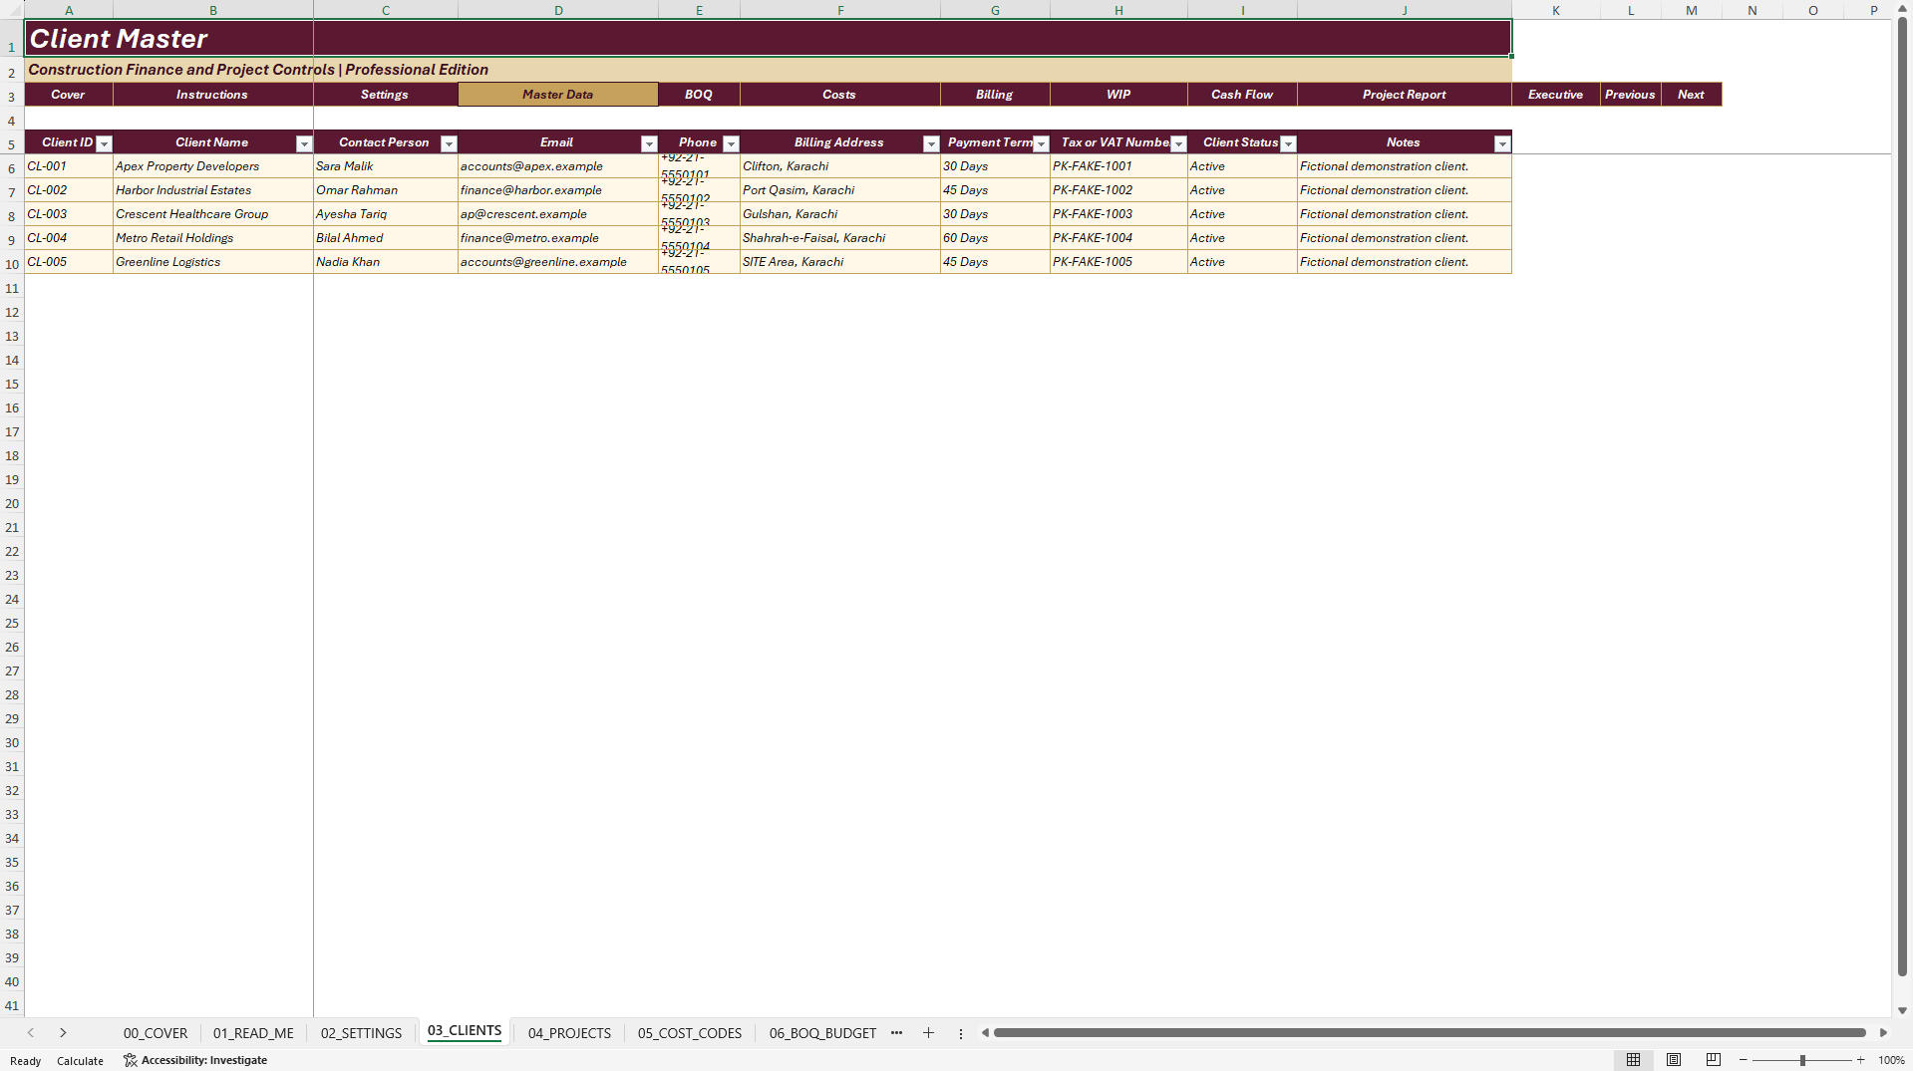Open Contact Person filter dropdown
The image size is (1913, 1071).
(449, 143)
